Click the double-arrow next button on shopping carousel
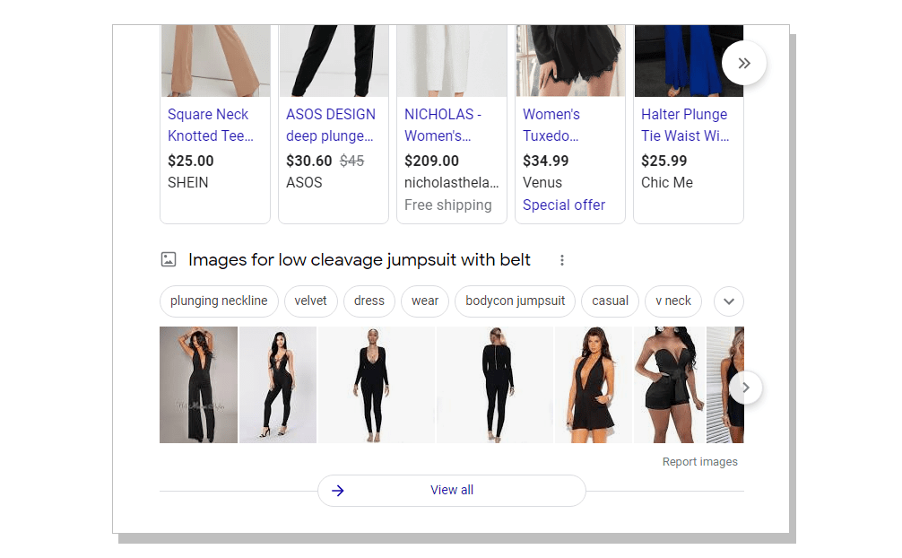 [x=743, y=63]
